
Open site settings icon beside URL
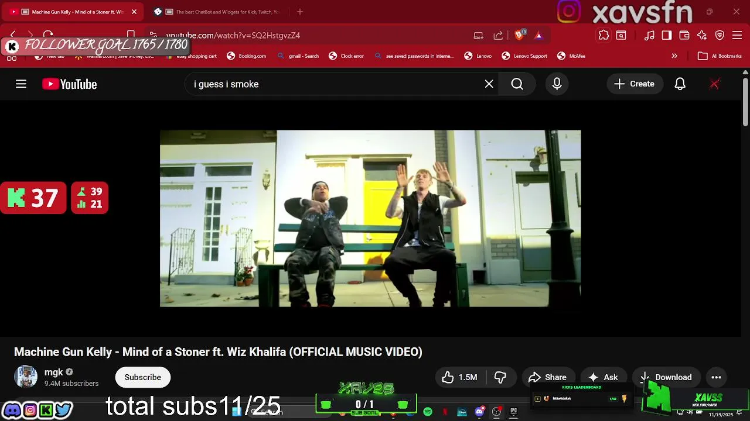click(153, 35)
